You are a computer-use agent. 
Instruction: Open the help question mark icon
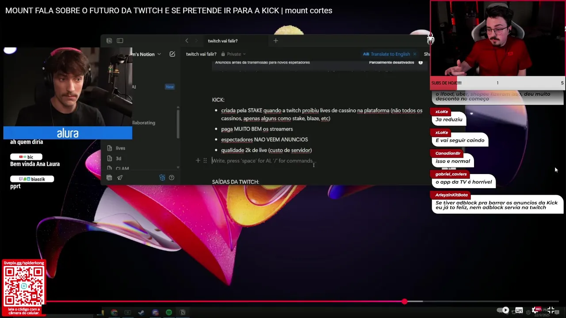pos(172,178)
